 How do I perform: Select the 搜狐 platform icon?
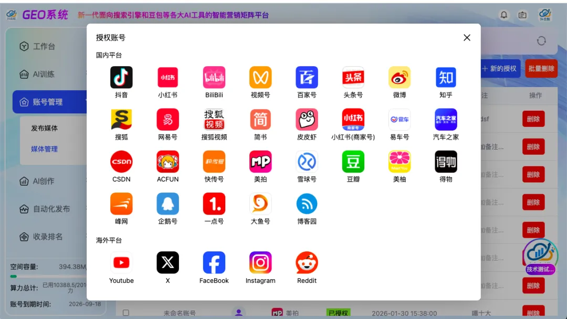(121, 119)
